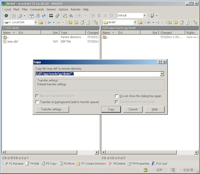Screen dimensions: 200x174
Task: Open the Mark menu
Action: 17,9
